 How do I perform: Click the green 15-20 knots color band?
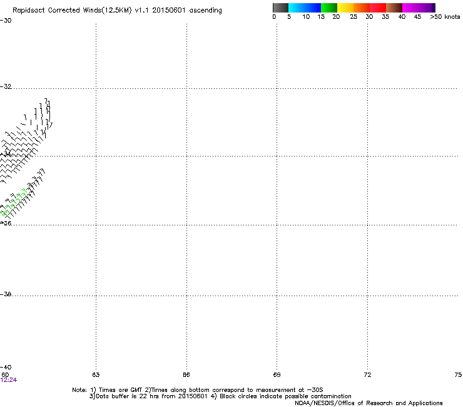pos(329,8)
